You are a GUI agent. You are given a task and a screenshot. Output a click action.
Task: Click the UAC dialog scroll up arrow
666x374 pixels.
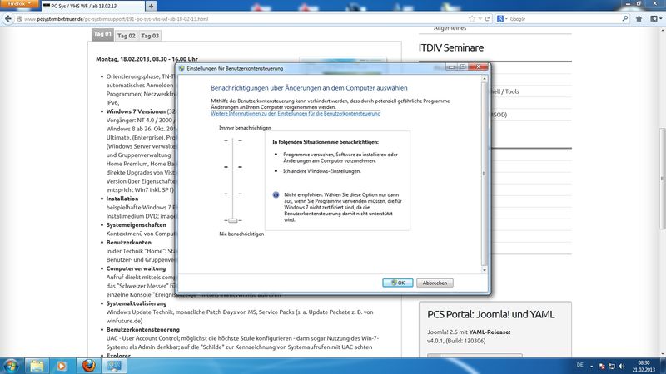point(485,79)
